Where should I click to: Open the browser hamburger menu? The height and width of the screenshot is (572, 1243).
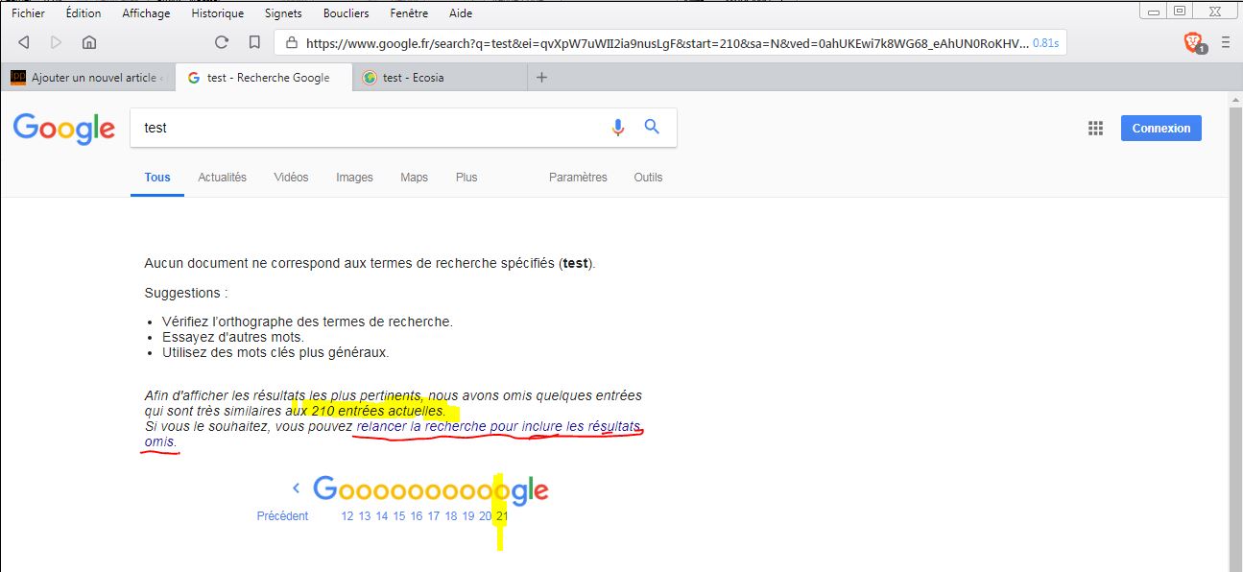(x=1226, y=42)
